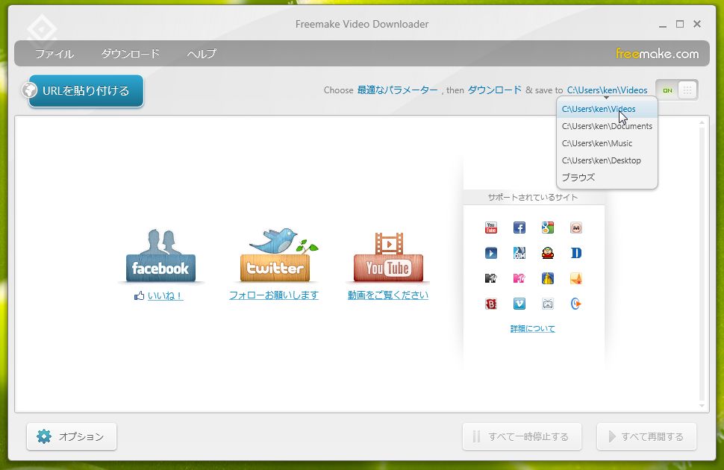Open the 動画をご覧ください YouTube link
Viewport: 724px width, 470px height.
(388, 295)
